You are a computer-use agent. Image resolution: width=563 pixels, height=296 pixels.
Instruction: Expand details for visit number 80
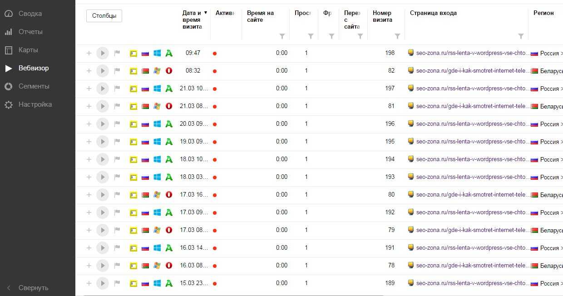coord(89,195)
